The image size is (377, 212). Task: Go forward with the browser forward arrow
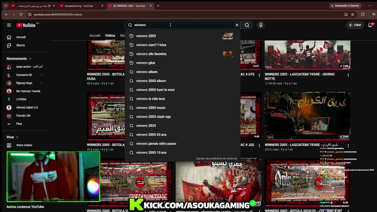click(x=14, y=14)
